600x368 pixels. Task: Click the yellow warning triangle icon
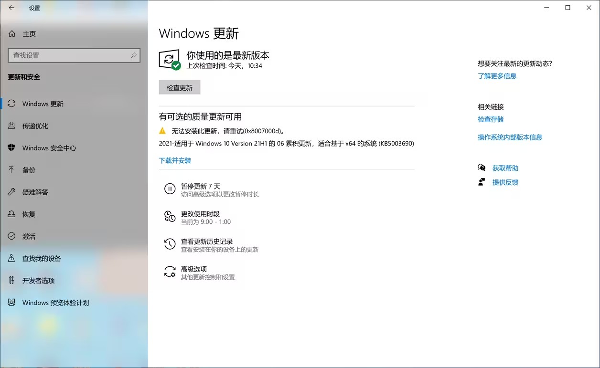coord(162,130)
